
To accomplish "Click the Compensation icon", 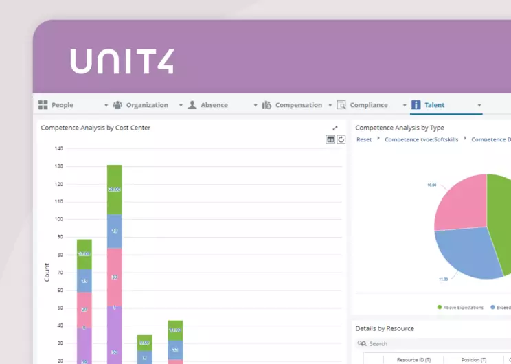I will [266, 105].
